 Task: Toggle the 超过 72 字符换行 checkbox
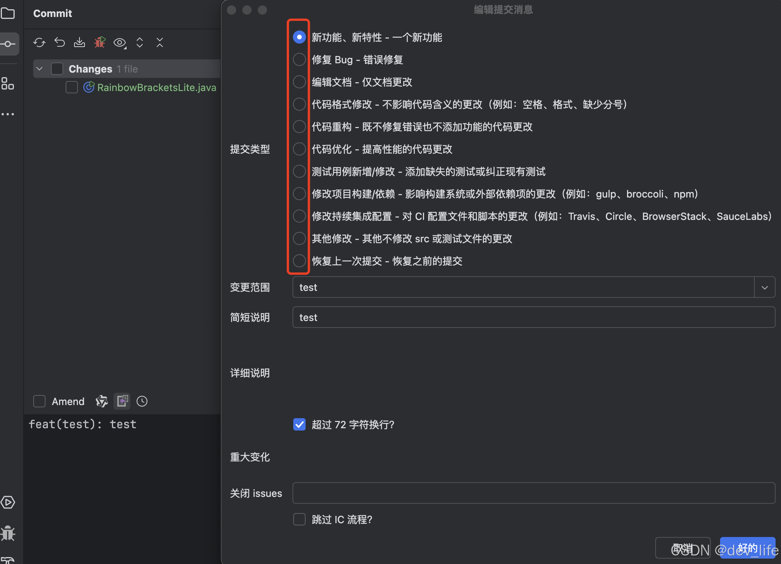(x=299, y=424)
